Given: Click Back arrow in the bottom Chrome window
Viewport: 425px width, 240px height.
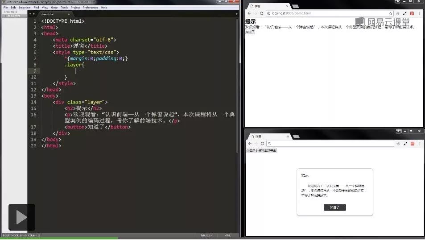Looking at the screenshot, I should (250, 144).
